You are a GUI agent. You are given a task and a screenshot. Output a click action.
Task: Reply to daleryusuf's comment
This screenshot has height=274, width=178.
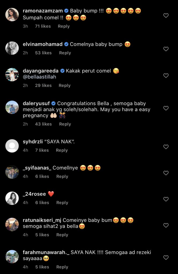click(x=65, y=124)
